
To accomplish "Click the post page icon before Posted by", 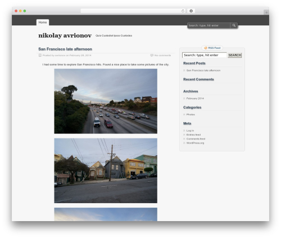I will (40, 55).
